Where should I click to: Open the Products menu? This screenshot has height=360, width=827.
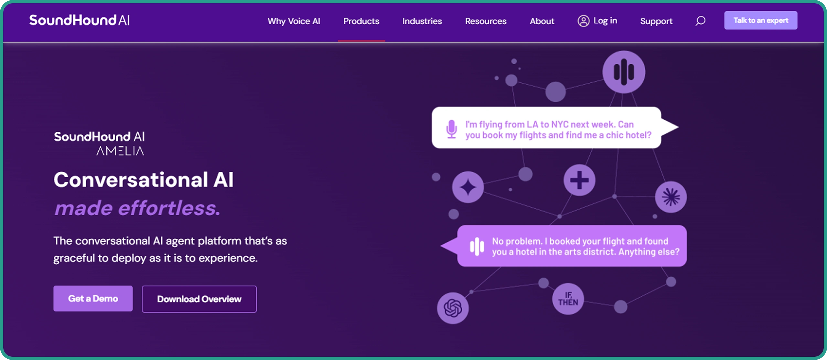pos(361,21)
